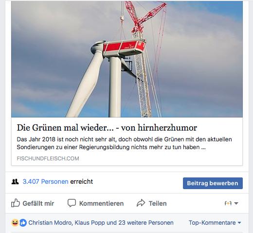Click the thumbs-up Gefällt mir icon
The image size is (253, 233).
(16, 203)
